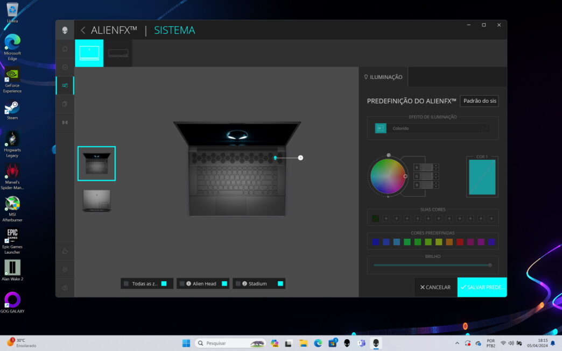Check the Alien Head zone checkbox

pyautogui.click(x=182, y=284)
